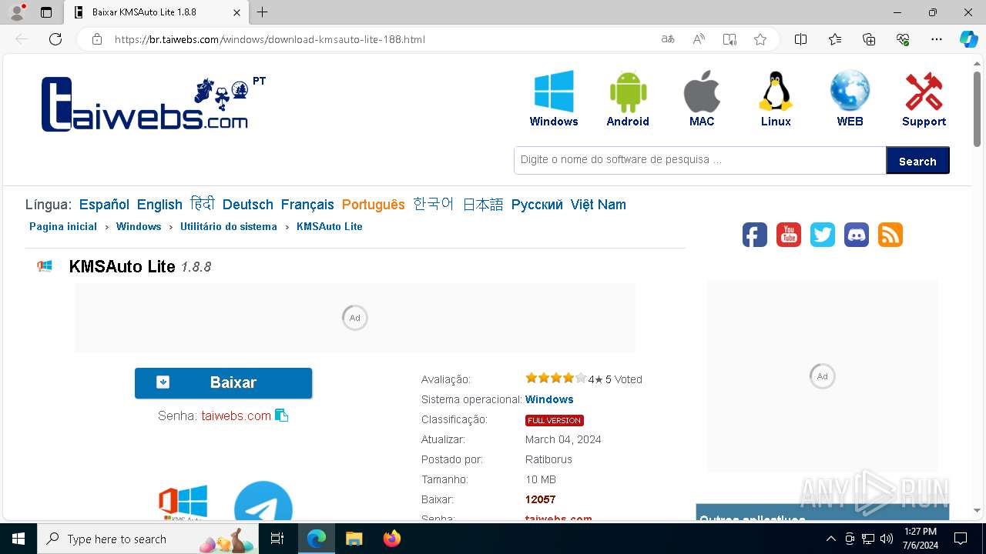This screenshot has height=554, width=986.
Task: Refresh the page in Edge
Action: [x=55, y=39]
